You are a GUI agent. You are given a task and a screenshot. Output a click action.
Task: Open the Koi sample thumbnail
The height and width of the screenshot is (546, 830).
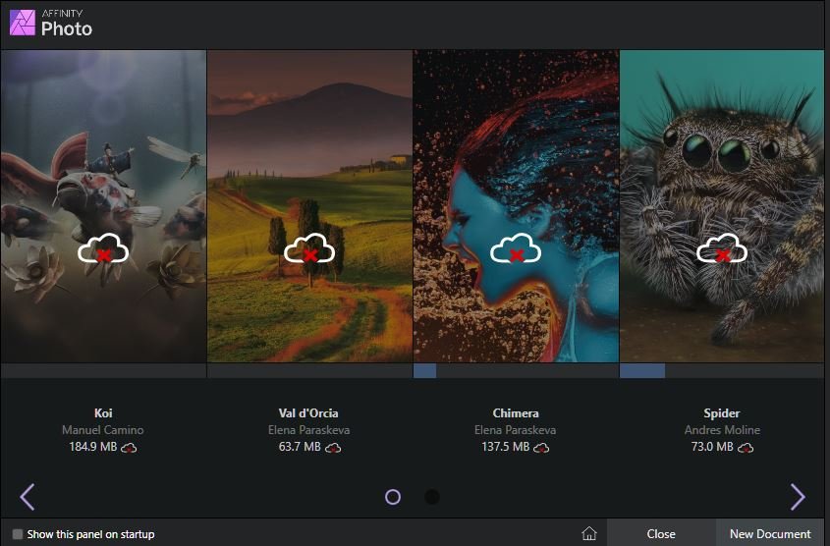click(103, 206)
